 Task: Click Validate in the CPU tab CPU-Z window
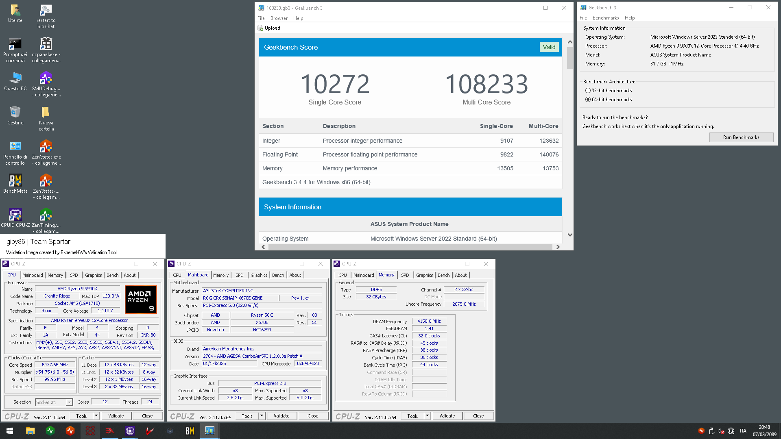pyautogui.click(x=116, y=416)
